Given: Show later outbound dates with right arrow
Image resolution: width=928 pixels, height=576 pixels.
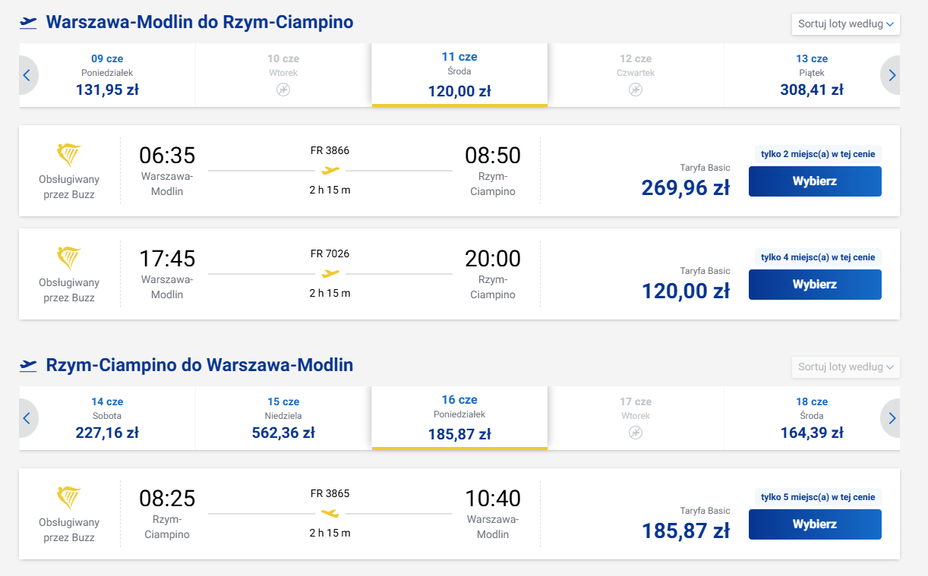Looking at the screenshot, I should click(892, 75).
